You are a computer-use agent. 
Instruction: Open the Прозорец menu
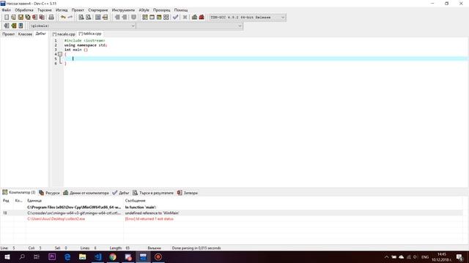pyautogui.click(x=161, y=10)
